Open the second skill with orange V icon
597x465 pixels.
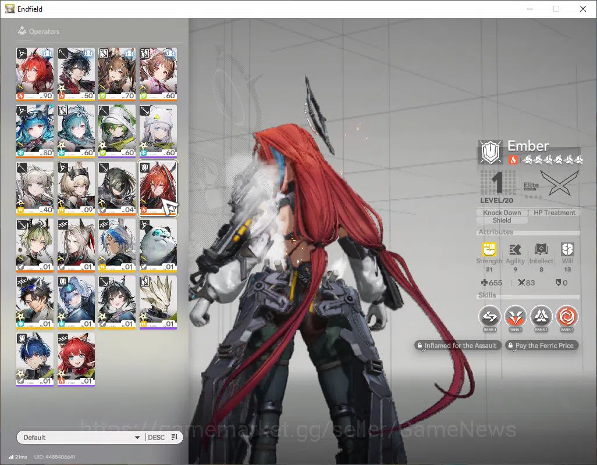coord(515,316)
